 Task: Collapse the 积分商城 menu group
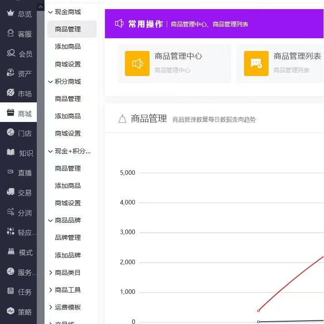(x=50, y=82)
